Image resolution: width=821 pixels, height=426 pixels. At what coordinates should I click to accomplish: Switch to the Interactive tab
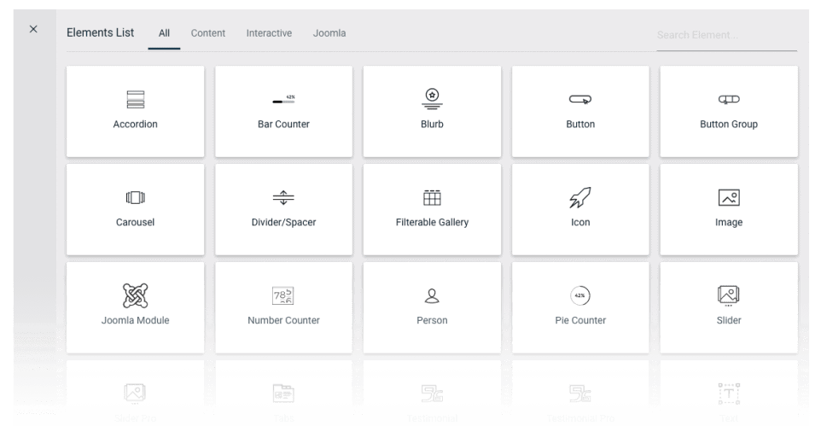pyautogui.click(x=269, y=33)
